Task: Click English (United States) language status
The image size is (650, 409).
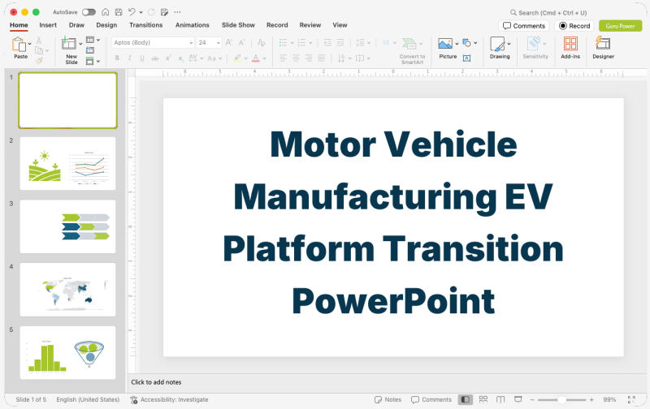Action: coord(88,399)
